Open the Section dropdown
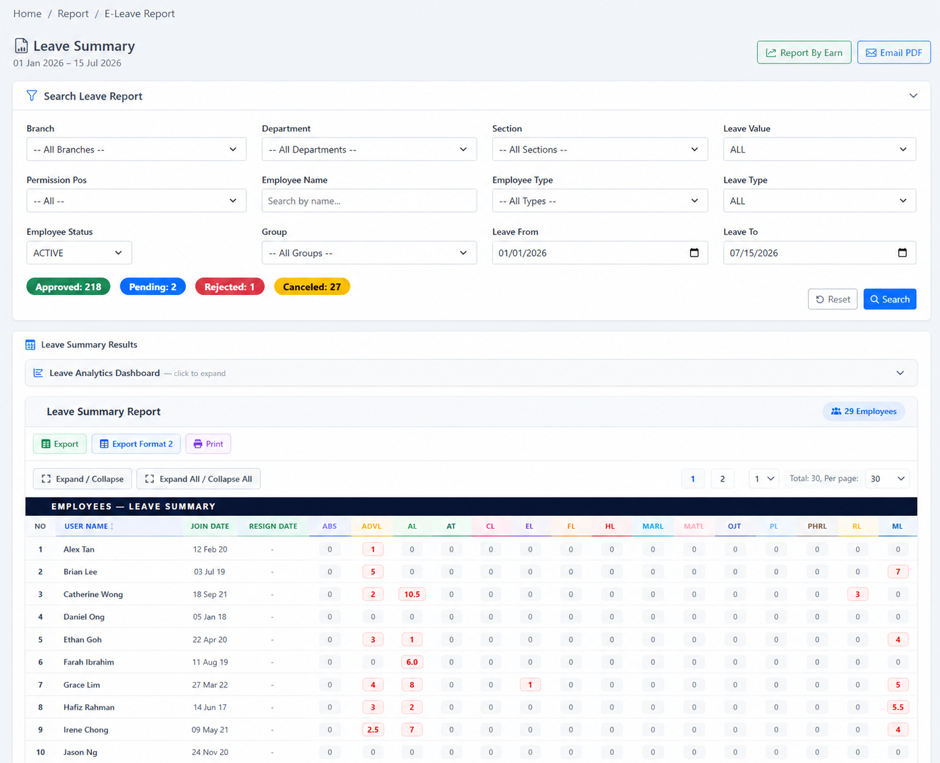 pos(600,149)
